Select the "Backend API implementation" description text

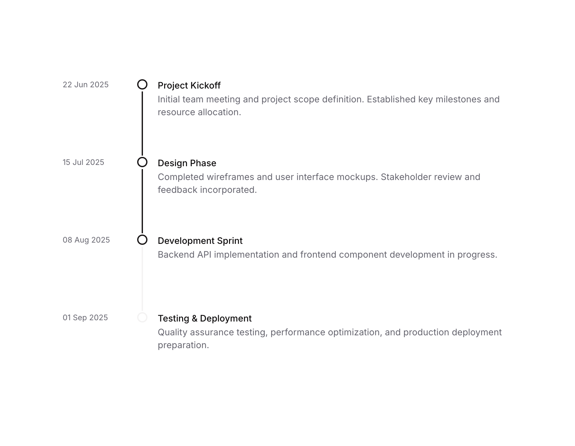327,255
